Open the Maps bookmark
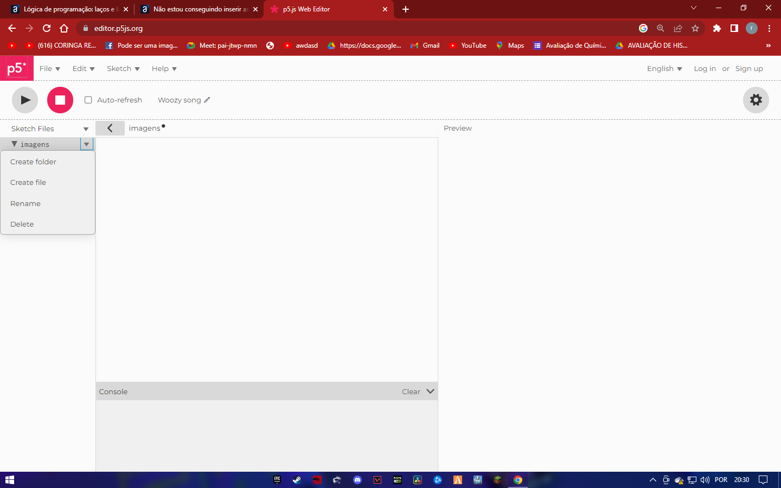Image resolution: width=781 pixels, height=488 pixels. 510,46
